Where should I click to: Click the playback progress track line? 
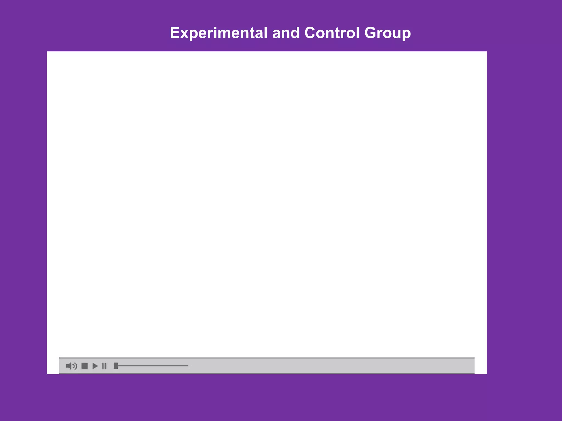[153, 366]
